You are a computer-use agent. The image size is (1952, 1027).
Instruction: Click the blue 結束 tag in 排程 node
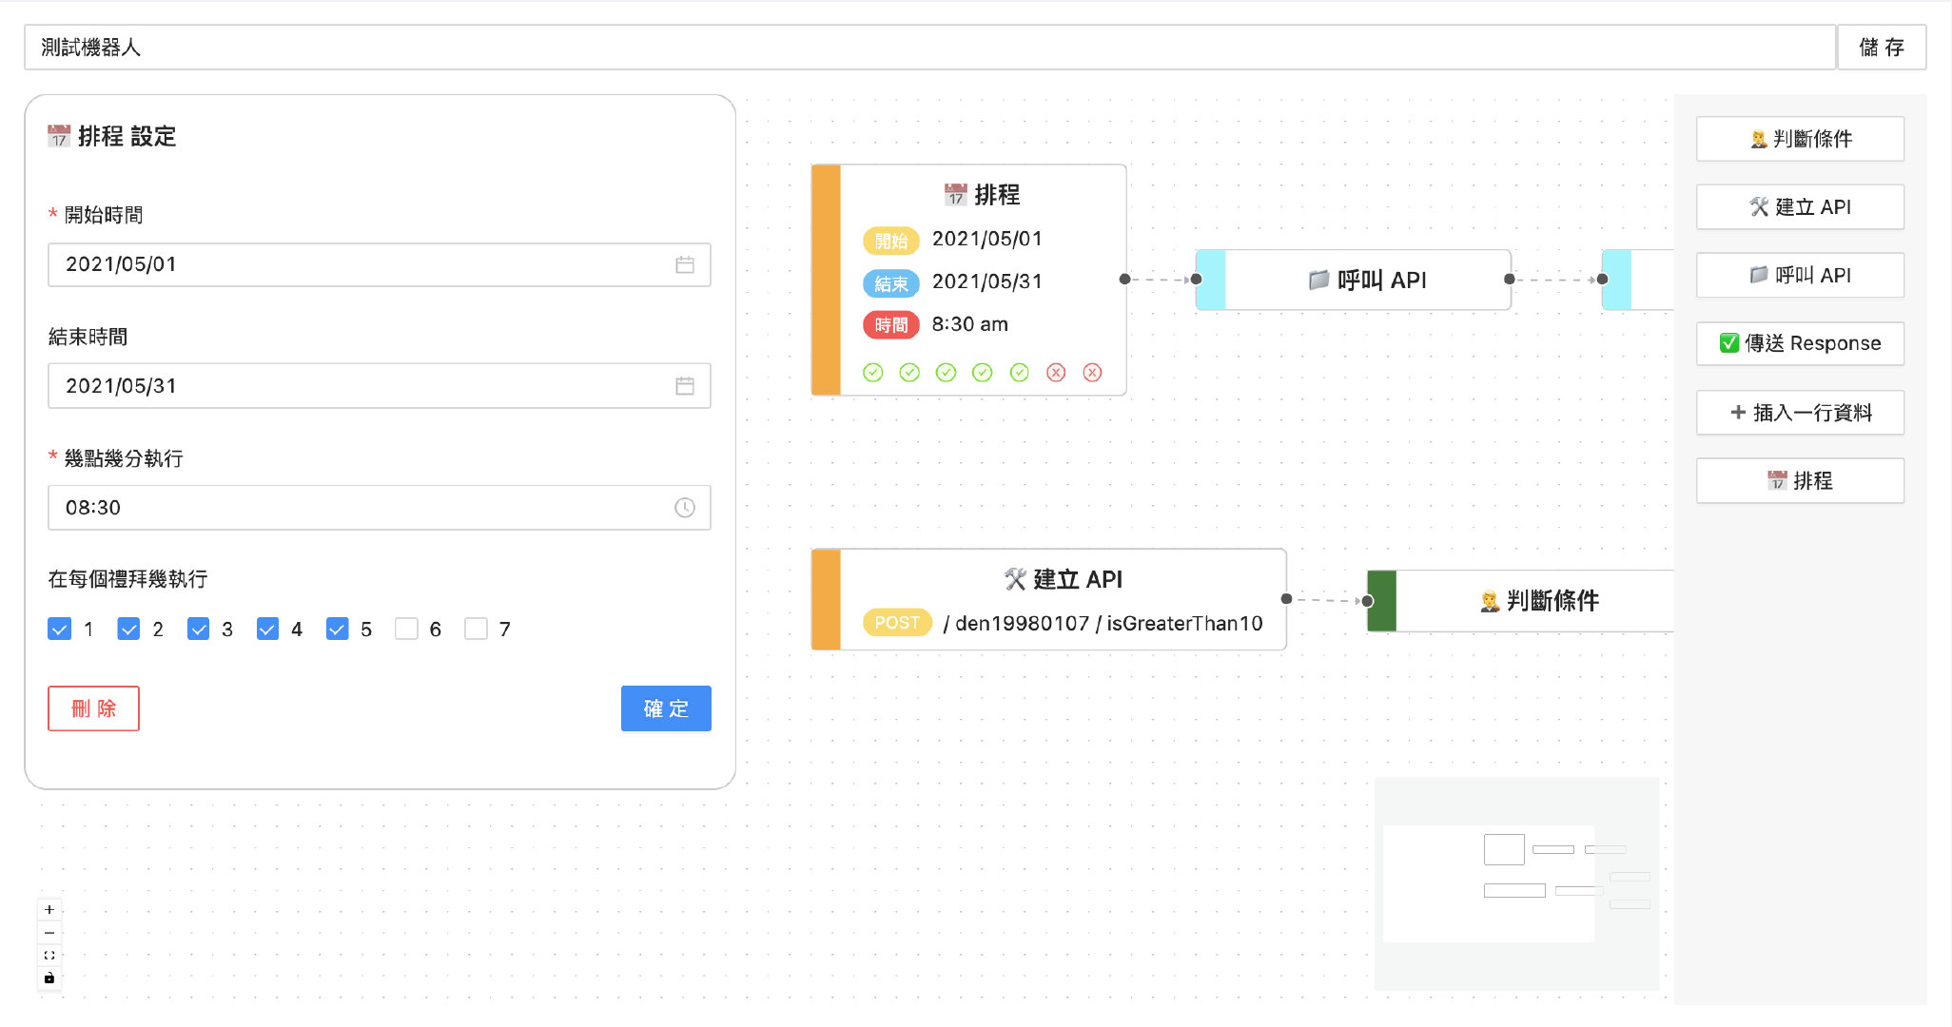point(891,283)
